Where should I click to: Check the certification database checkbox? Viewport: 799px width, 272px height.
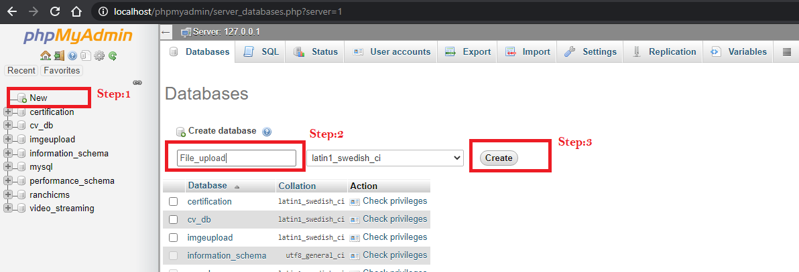174,201
